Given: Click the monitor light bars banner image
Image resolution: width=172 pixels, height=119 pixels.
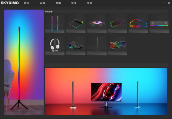Looking at the screenshot, I should (x=106, y=92).
